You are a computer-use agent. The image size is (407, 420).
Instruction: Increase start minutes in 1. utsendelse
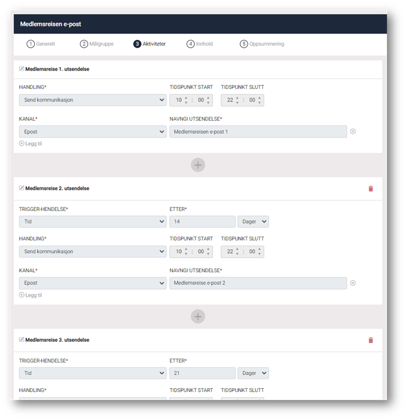(208, 98)
